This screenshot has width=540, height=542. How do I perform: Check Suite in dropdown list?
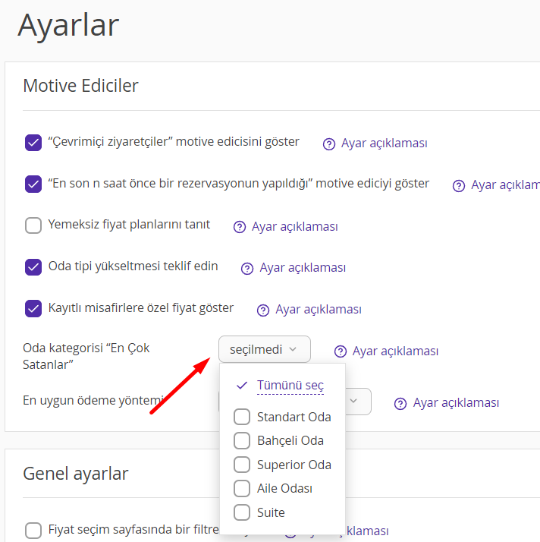(242, 512)
